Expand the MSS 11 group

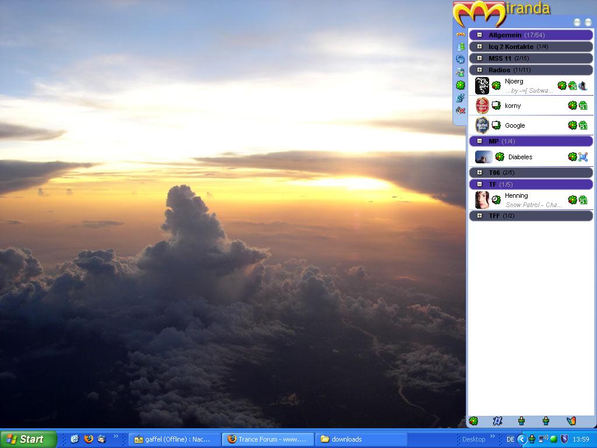[479, 58]
